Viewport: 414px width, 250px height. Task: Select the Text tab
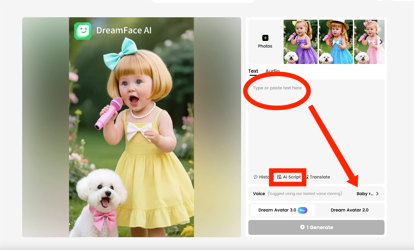click(253, 71)
